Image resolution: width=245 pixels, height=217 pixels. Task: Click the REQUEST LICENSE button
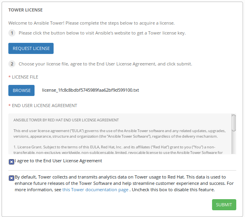coord(31,48)
